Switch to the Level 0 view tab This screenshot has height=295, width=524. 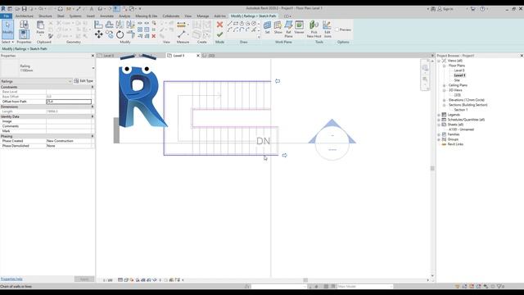109,56
